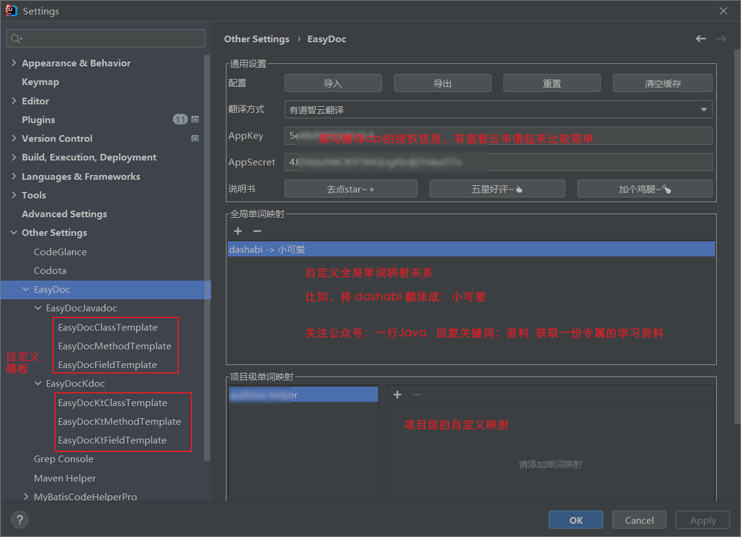The image size is (741, 537).
Task: Open EasyDocKtFieldTemplate settings
Action: coord(112,440)
